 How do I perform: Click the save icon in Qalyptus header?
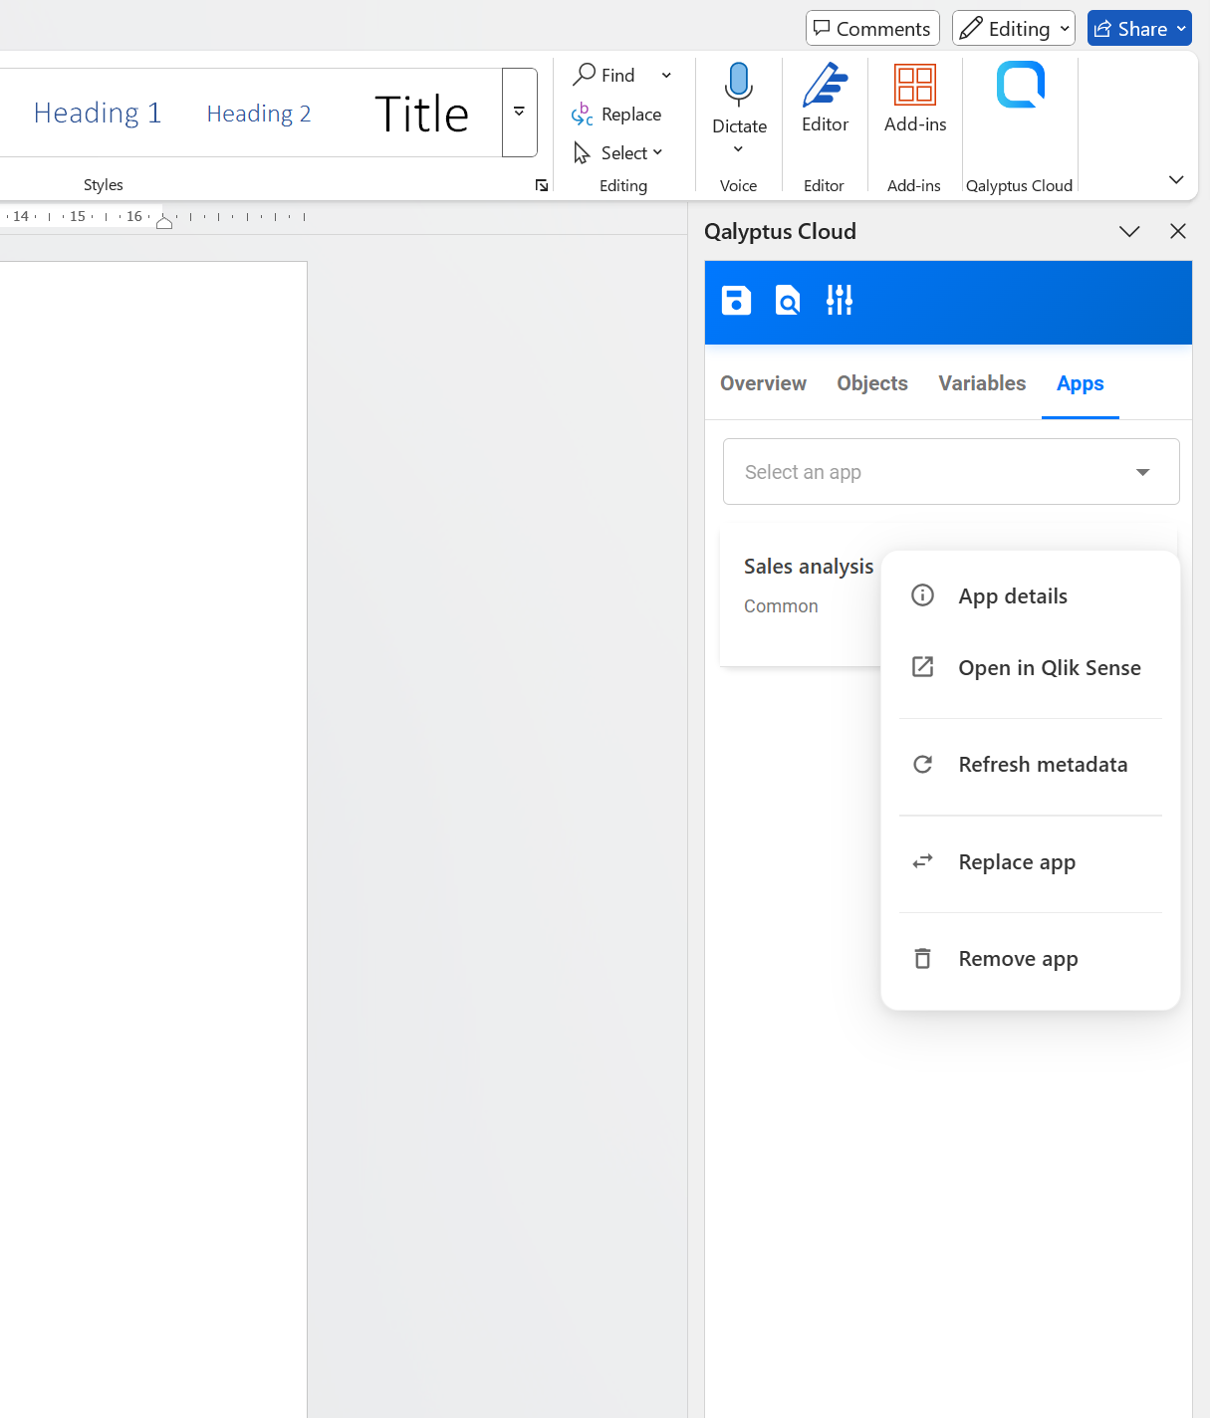[736, 301]
